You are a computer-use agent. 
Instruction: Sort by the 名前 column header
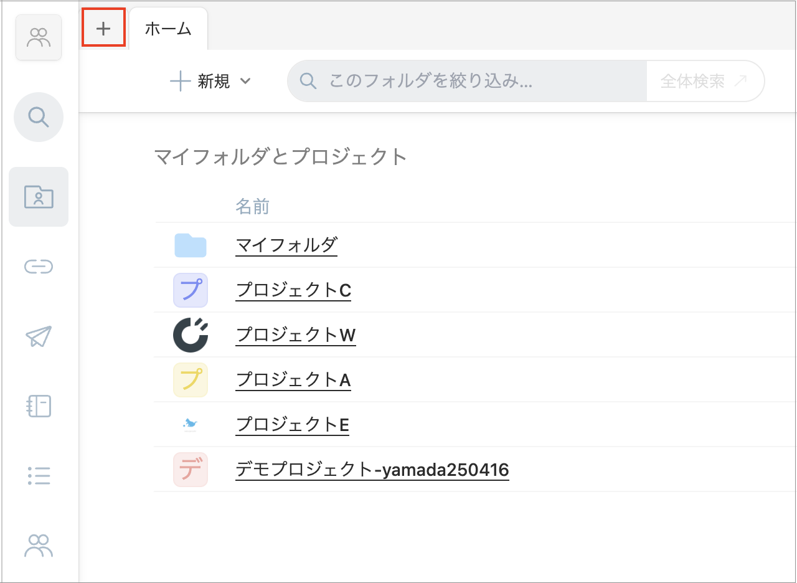coord(252,206)
